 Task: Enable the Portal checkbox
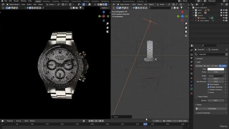click(208, 92)
